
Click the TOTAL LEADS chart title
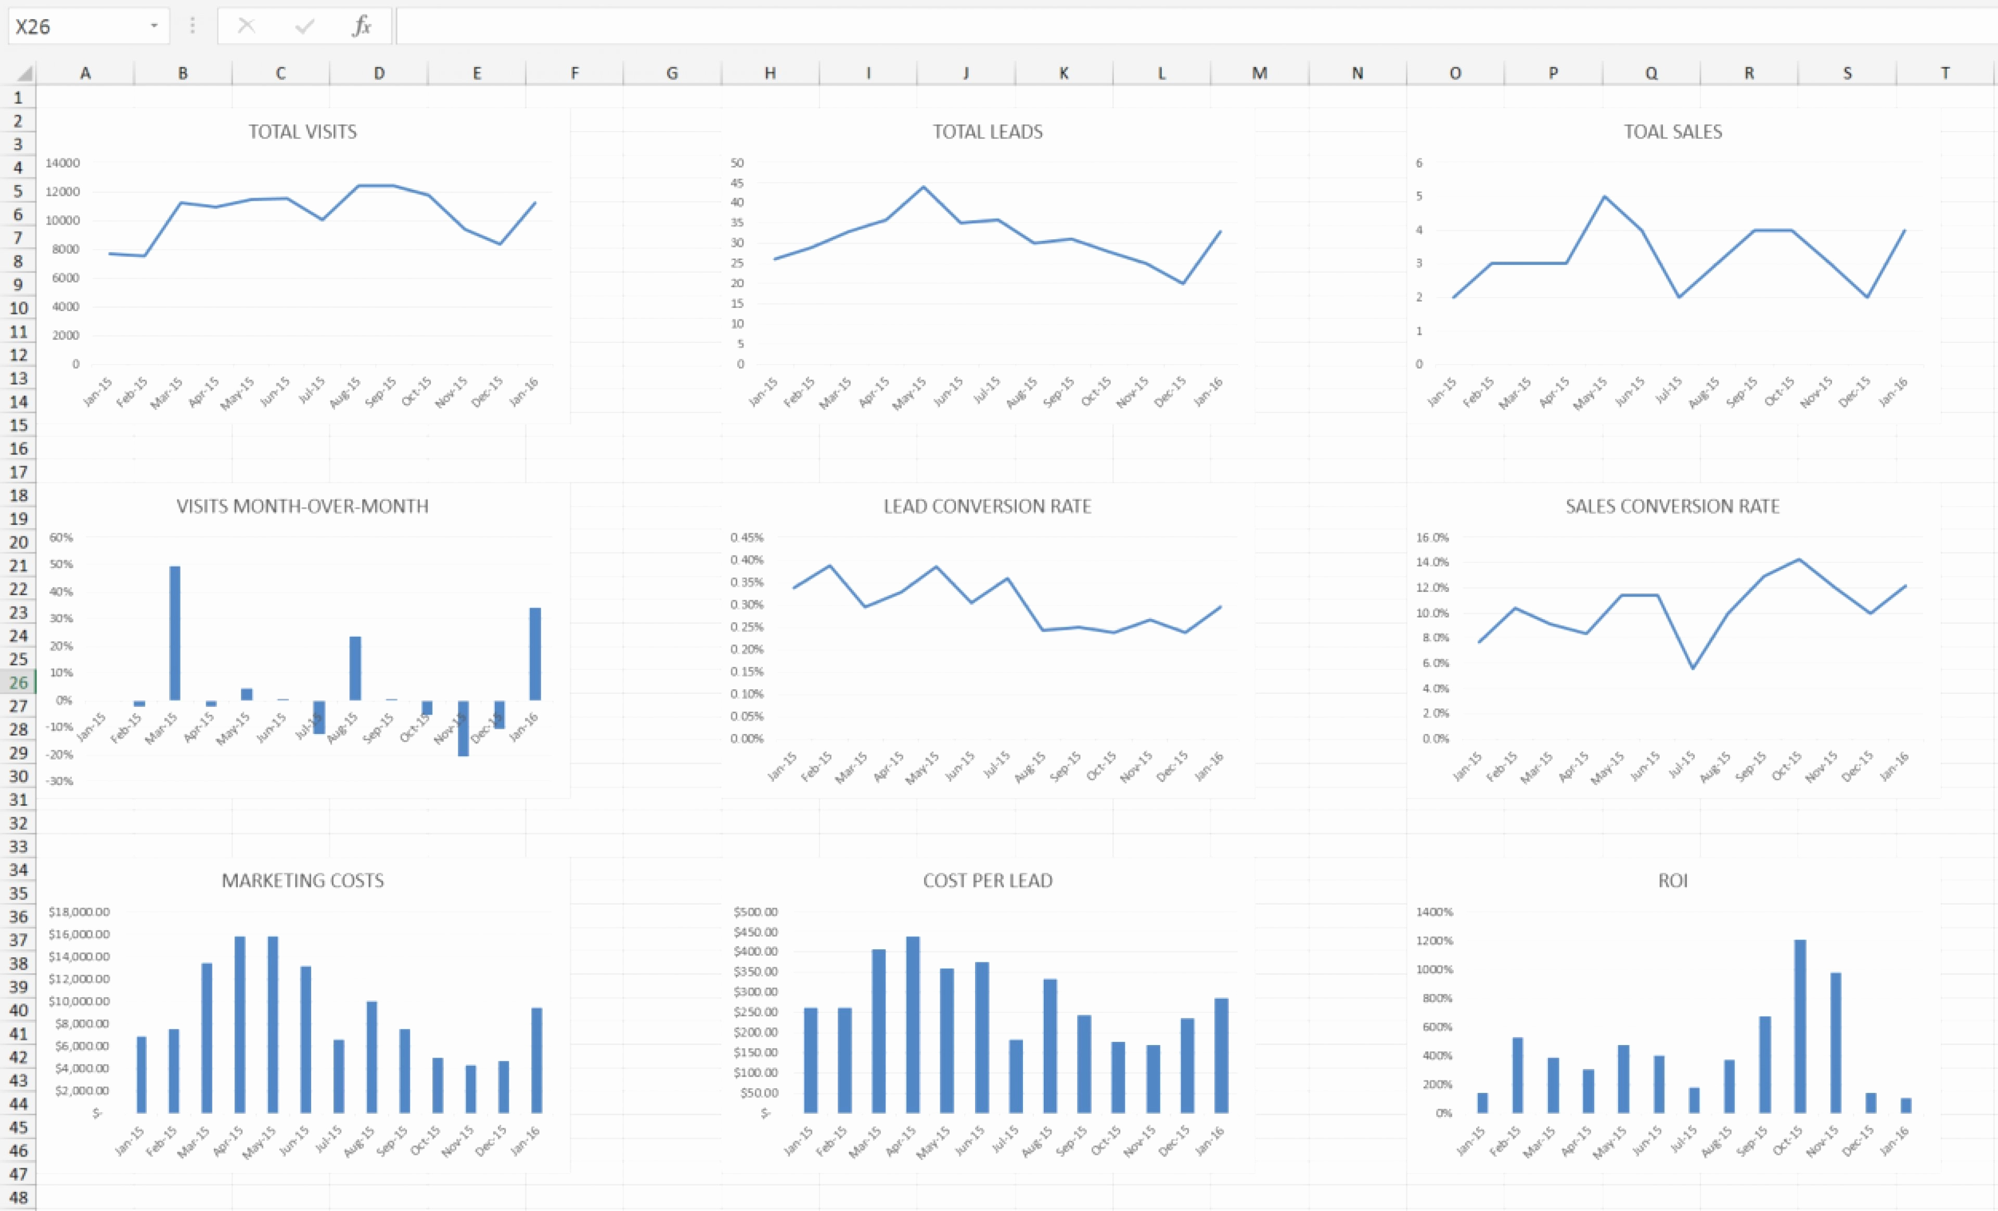point(988,131)
